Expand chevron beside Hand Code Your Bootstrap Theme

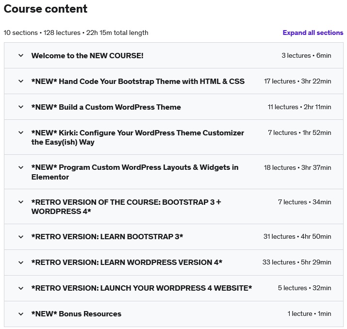tap(21, 81)
